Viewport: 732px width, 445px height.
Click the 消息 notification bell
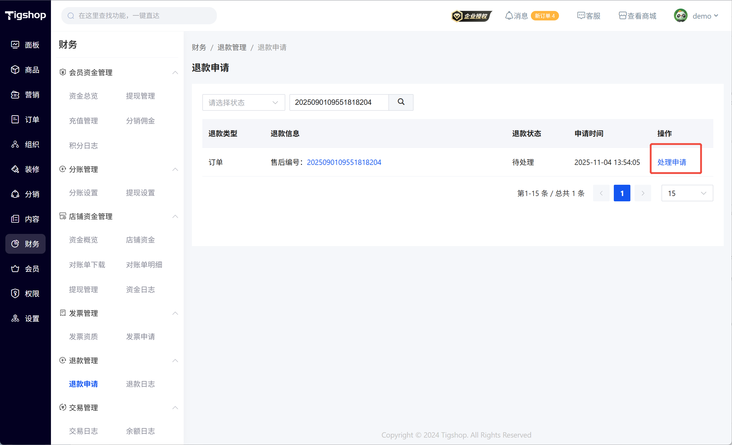coord(509,16)
